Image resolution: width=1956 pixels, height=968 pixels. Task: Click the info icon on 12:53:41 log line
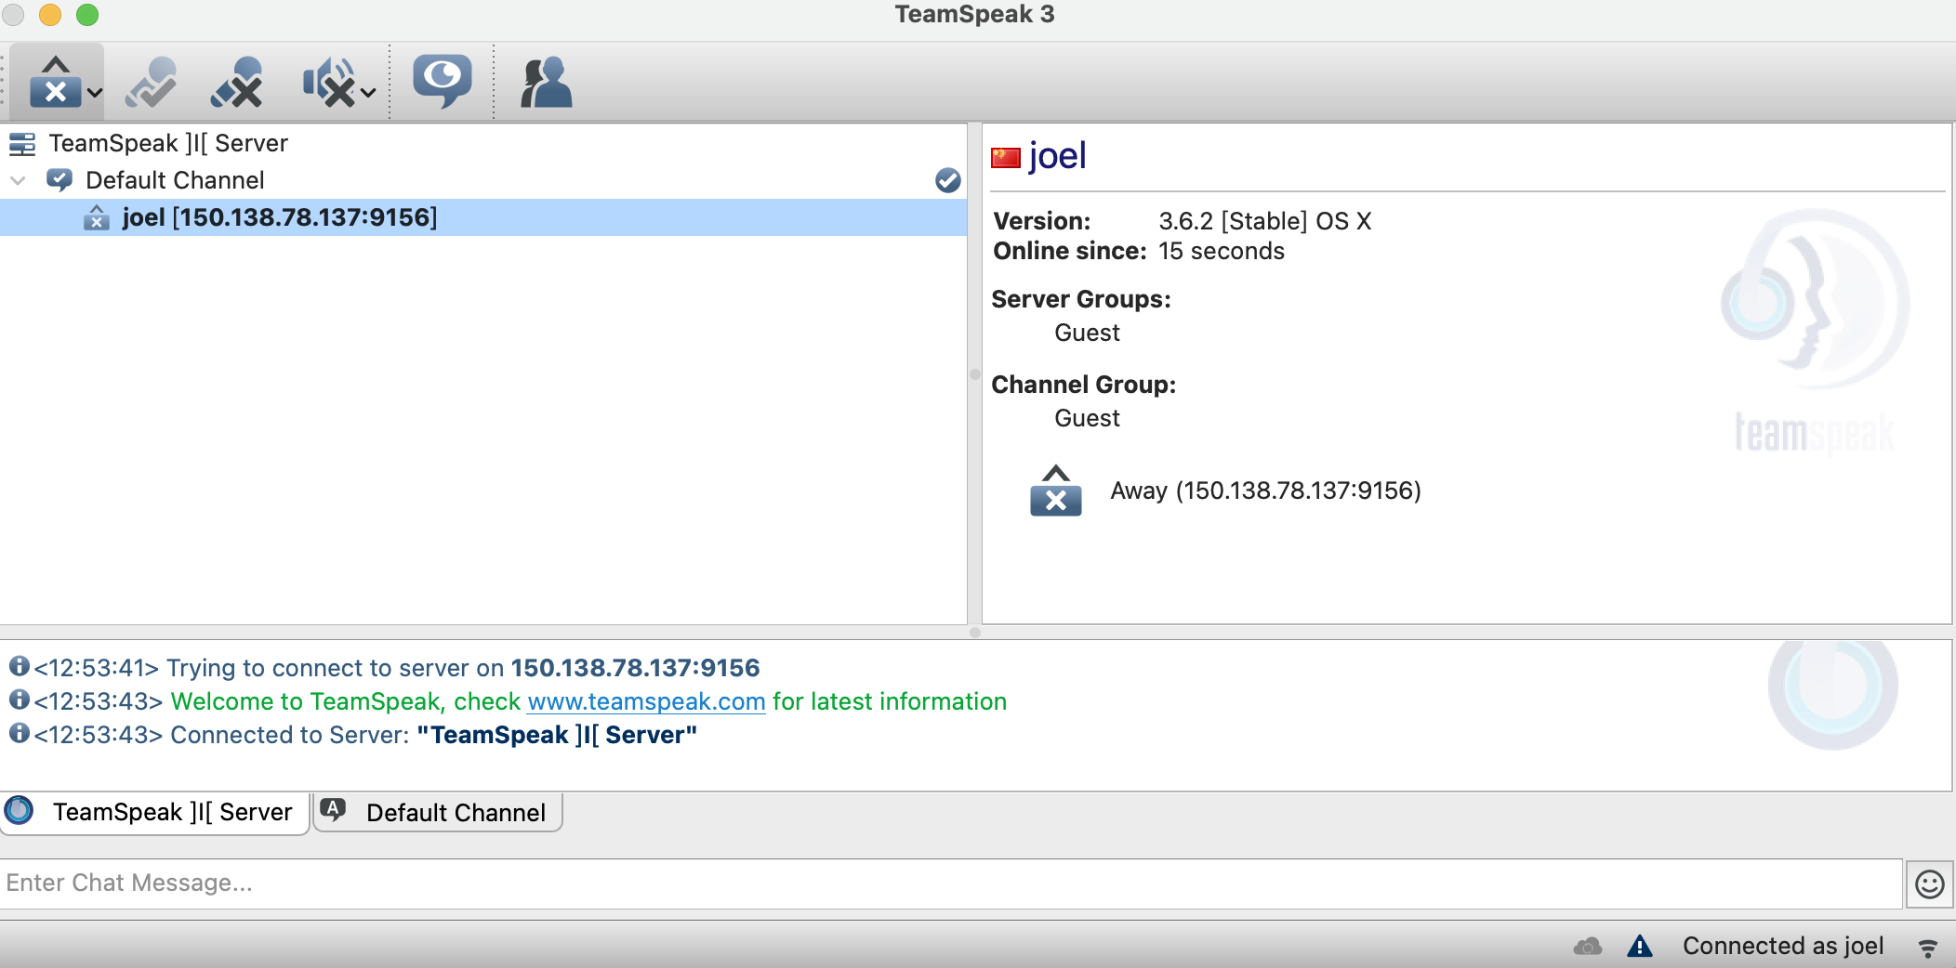pos(20,666)
